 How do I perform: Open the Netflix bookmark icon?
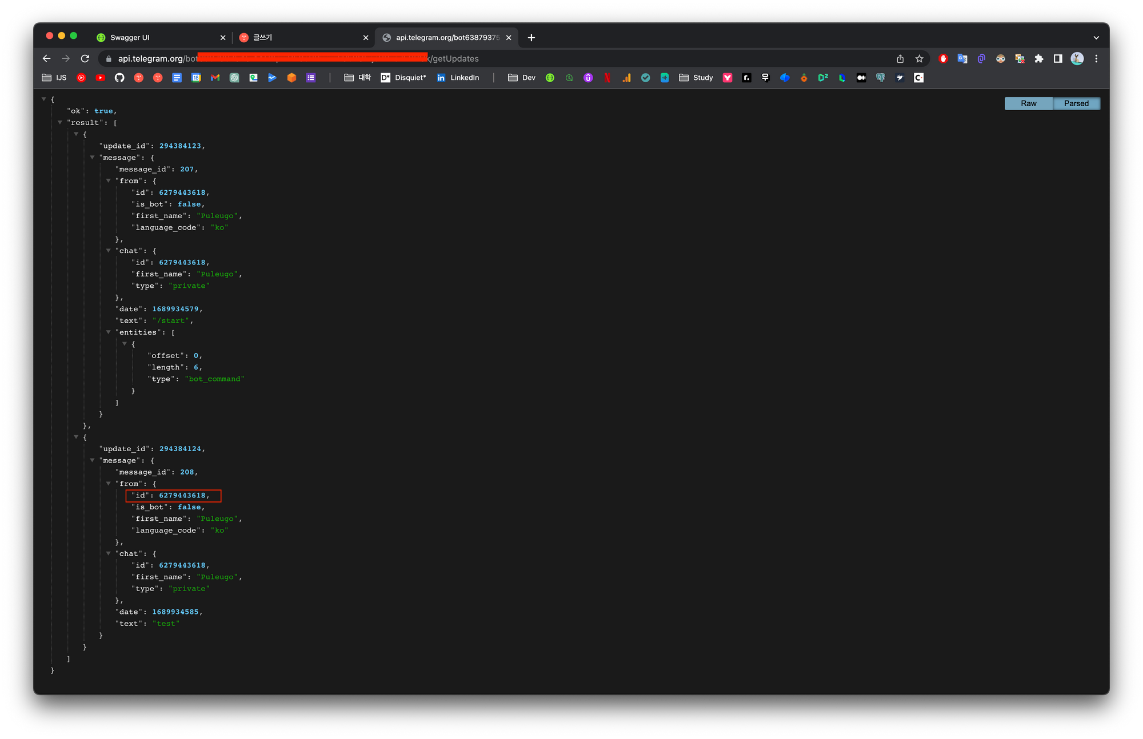pos(608,78)
